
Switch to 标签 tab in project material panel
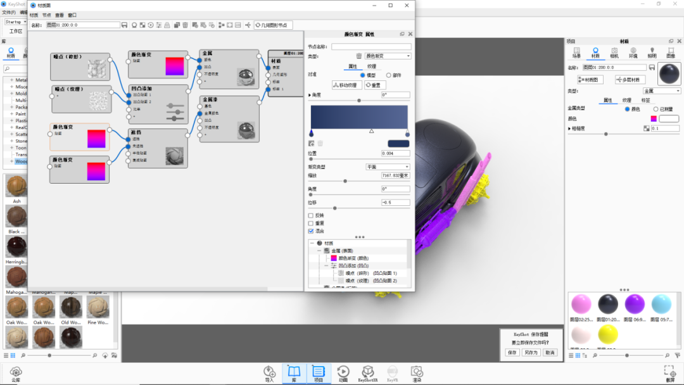pos(645,100)
